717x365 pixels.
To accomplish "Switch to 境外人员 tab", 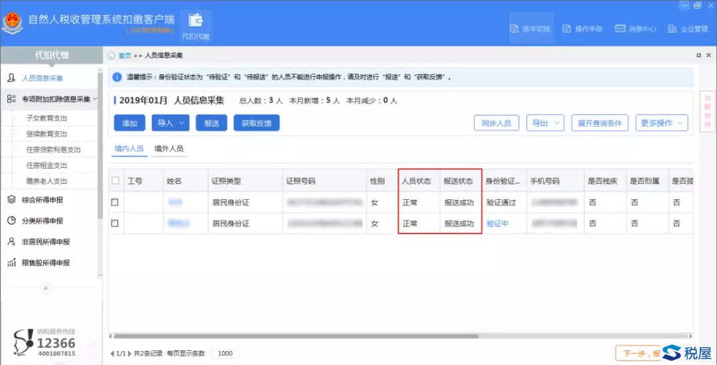I will (x=169, y=149).
